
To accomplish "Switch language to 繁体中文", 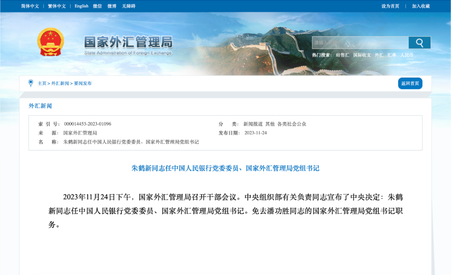I will coord(57,6).
